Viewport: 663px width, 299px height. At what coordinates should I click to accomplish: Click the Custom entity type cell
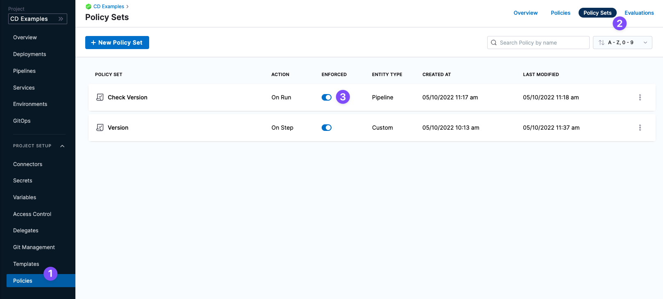click(x=382, y=128)
